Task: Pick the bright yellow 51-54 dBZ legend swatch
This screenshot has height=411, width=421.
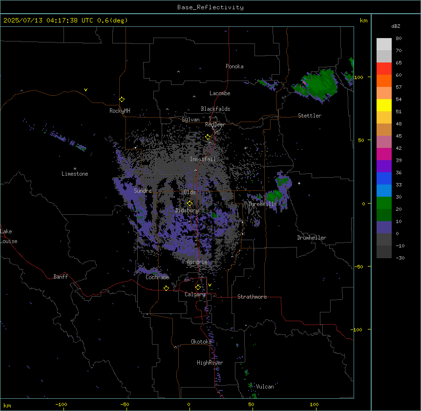Action: (384, 105)
